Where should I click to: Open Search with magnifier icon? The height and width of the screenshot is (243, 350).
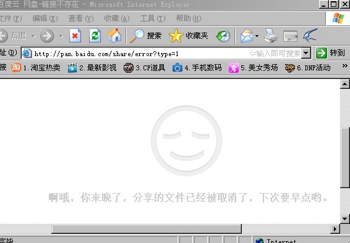[x=146, y=36]
